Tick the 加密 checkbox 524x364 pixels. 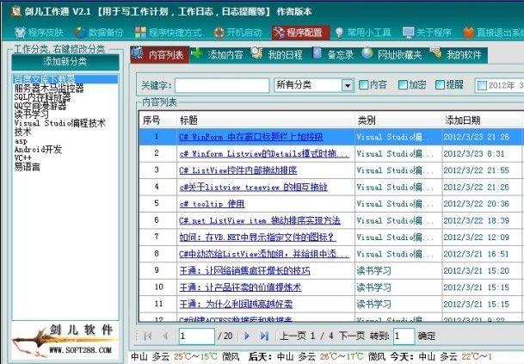coord(401,85)
